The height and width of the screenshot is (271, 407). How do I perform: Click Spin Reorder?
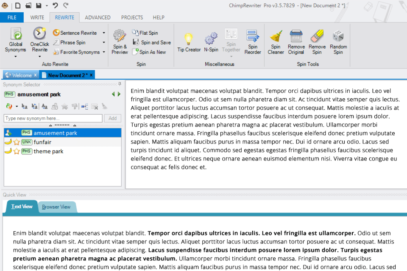tap(253, 42)
